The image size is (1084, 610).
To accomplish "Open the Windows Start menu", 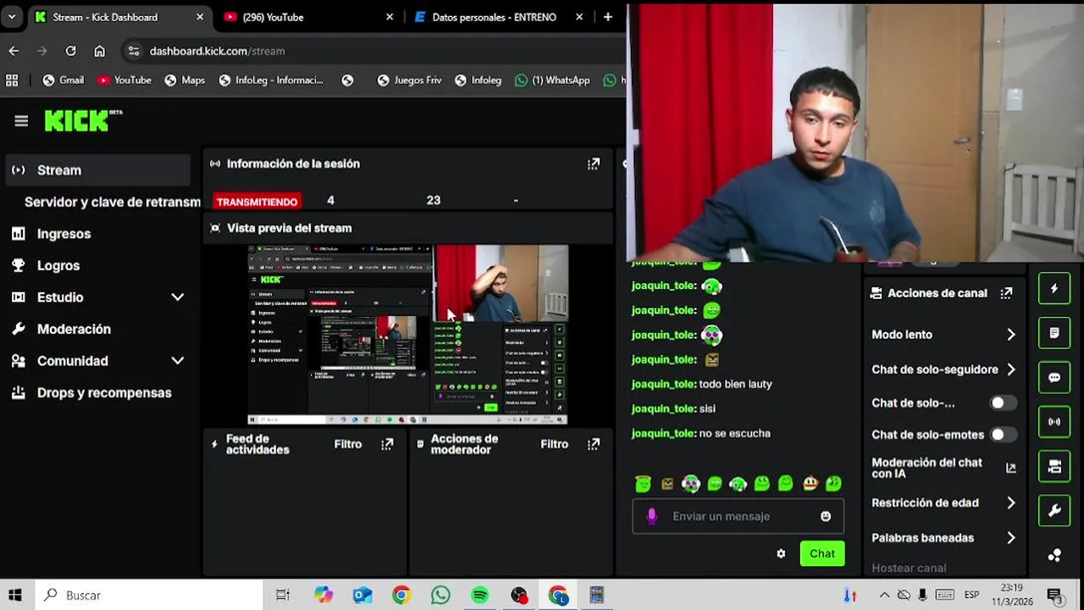I will (15, 595).
